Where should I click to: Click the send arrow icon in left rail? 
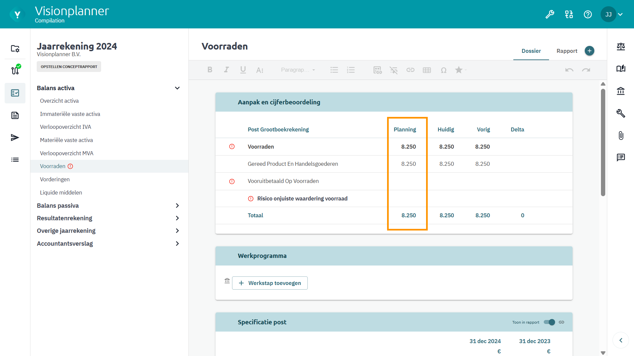click(x=15, y=137)
